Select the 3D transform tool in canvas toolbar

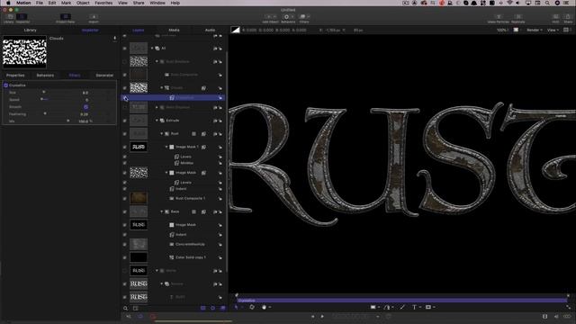coord(252,307)
